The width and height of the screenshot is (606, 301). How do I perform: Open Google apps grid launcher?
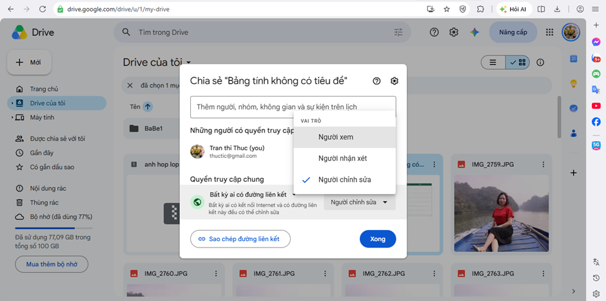[549, 32]
